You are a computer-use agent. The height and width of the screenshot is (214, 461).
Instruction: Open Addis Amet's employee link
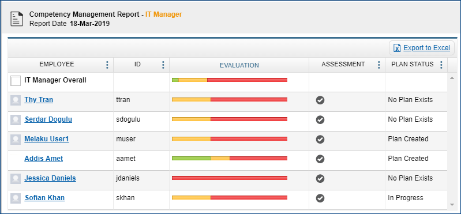tap(44, 159)
